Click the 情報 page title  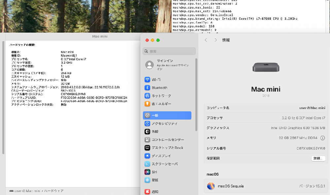coord(226,40)
